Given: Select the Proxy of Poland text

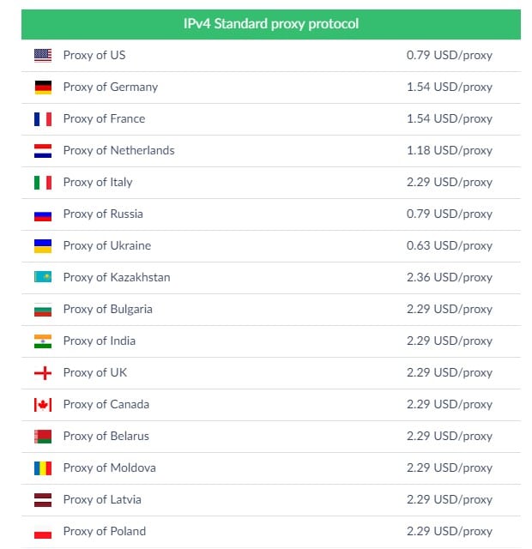Looking at the screenshot, I should tap(105, 531).
